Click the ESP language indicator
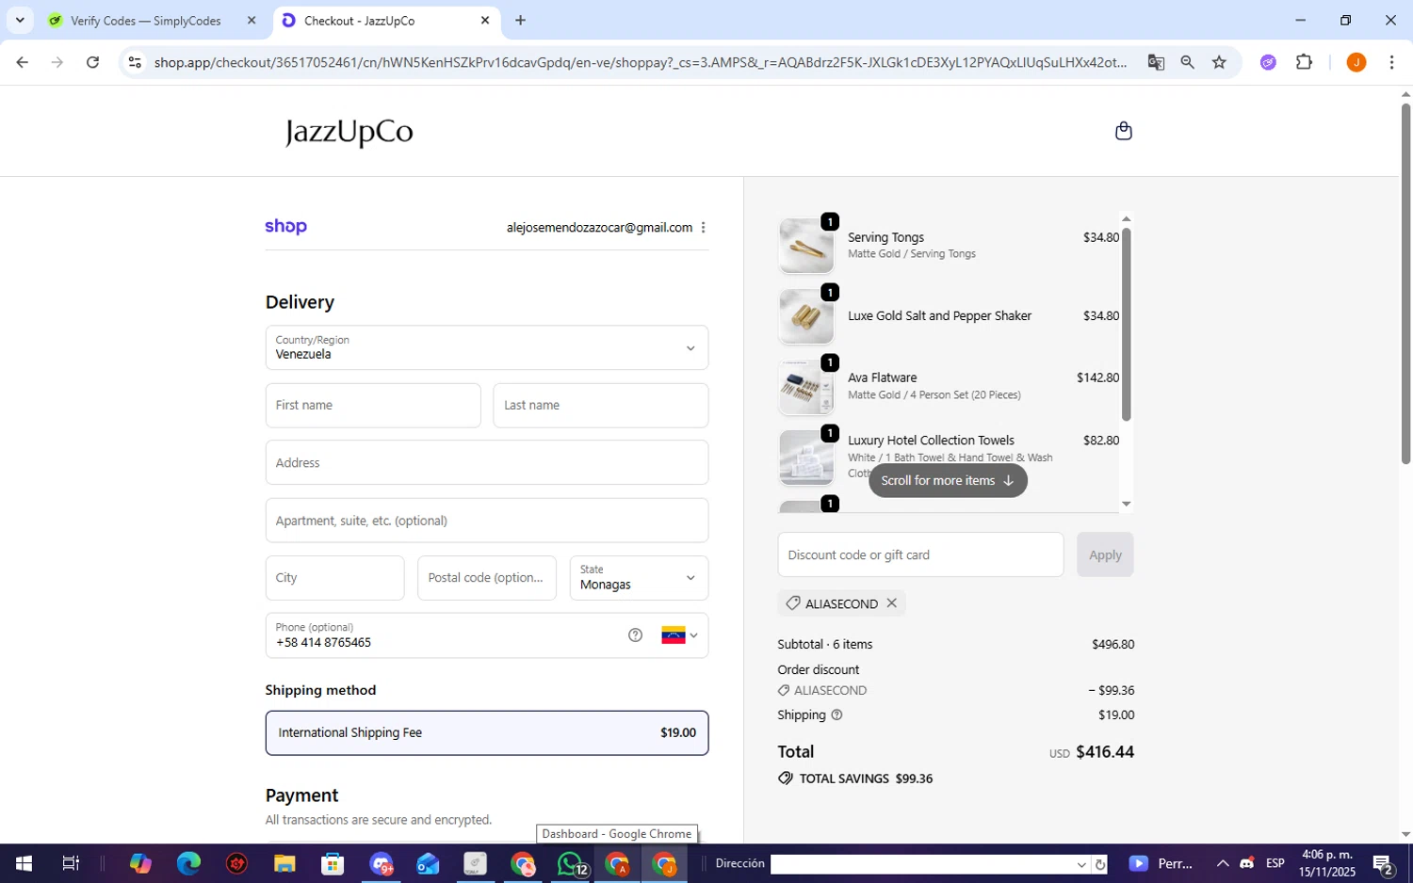Viewport: 1413px width, 883px height. point(1275,863)
